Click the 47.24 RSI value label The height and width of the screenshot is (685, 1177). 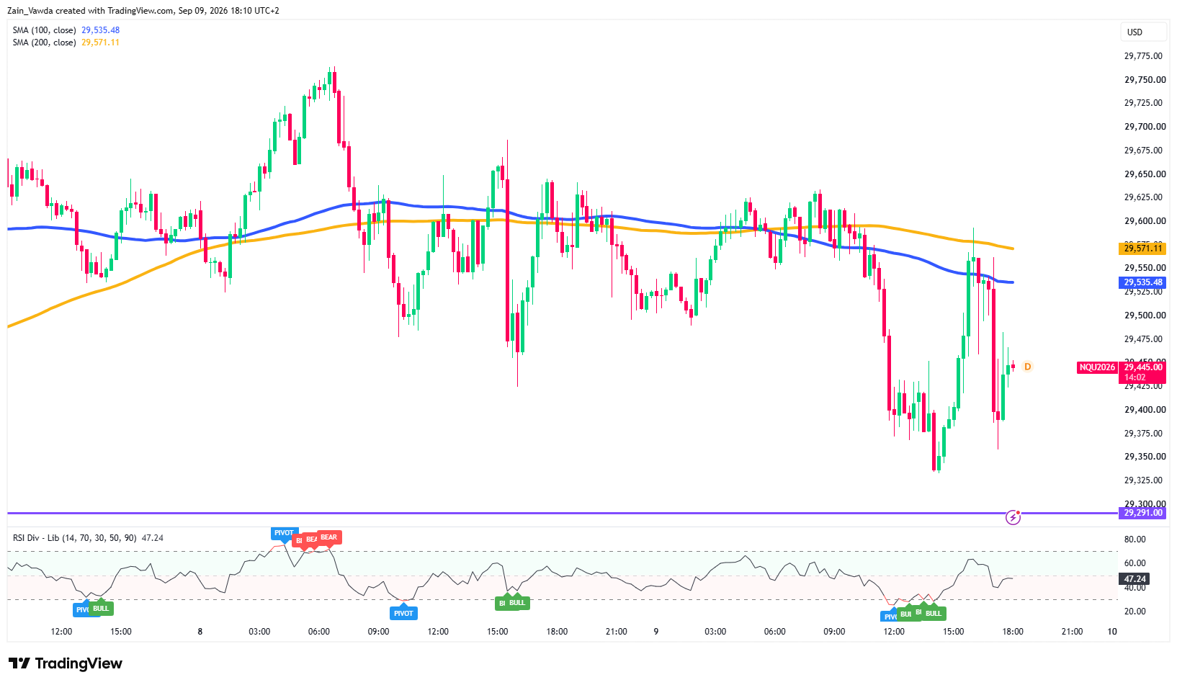1135,579
